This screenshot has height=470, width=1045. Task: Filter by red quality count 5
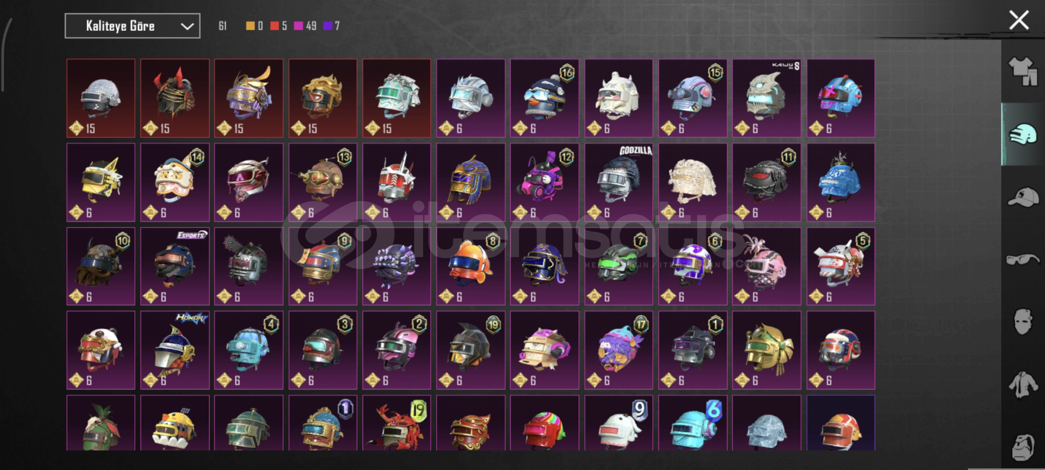click(x=279, y=26)
